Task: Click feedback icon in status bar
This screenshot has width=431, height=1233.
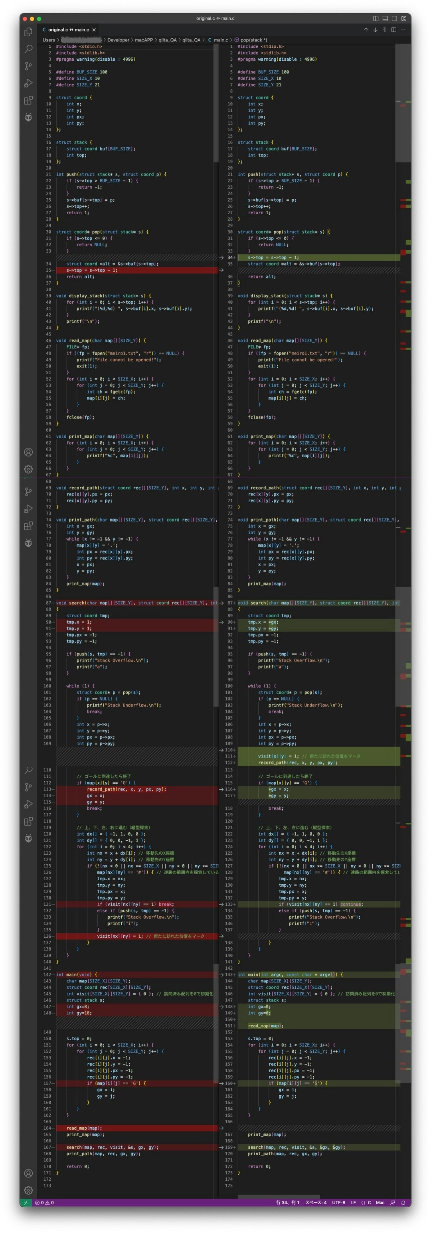Action: click(393, 1202)
